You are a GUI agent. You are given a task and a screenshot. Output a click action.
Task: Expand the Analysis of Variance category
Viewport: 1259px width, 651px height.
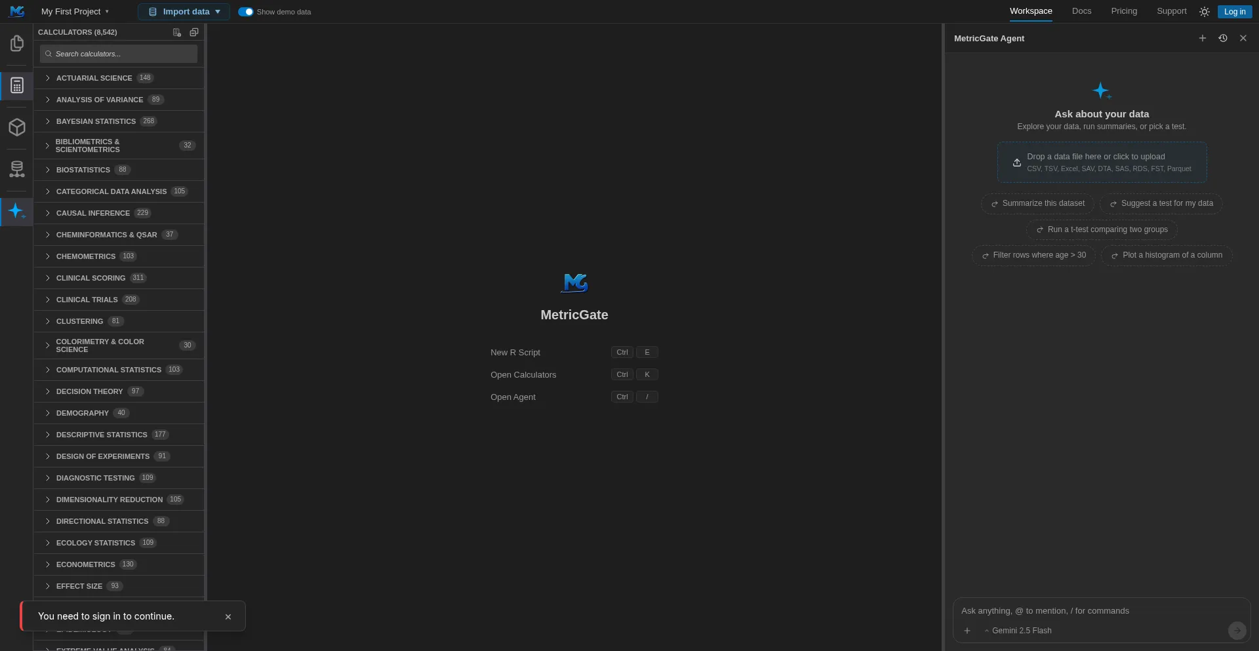point(119,100)
